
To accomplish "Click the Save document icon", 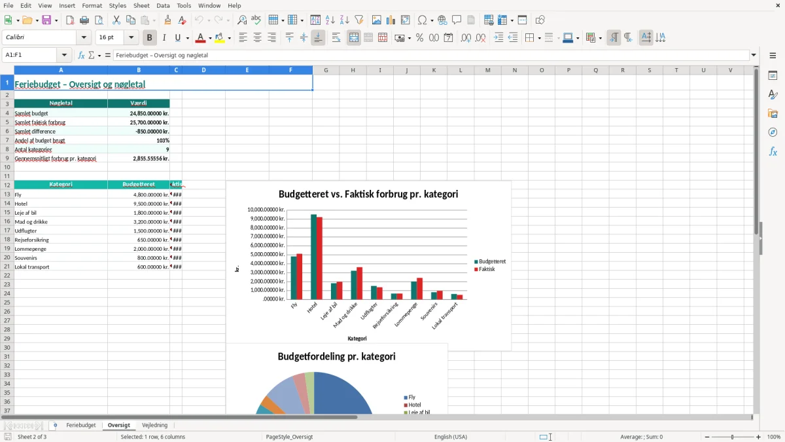I will tap(46, 20).
